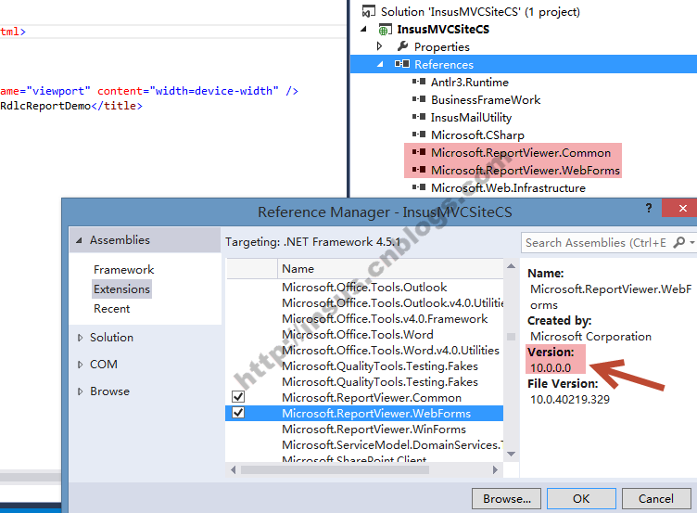Open the Browse category in left pane
Image resolution: width=697 pixels, height=513 pixels.
click(x=109, y=391)
